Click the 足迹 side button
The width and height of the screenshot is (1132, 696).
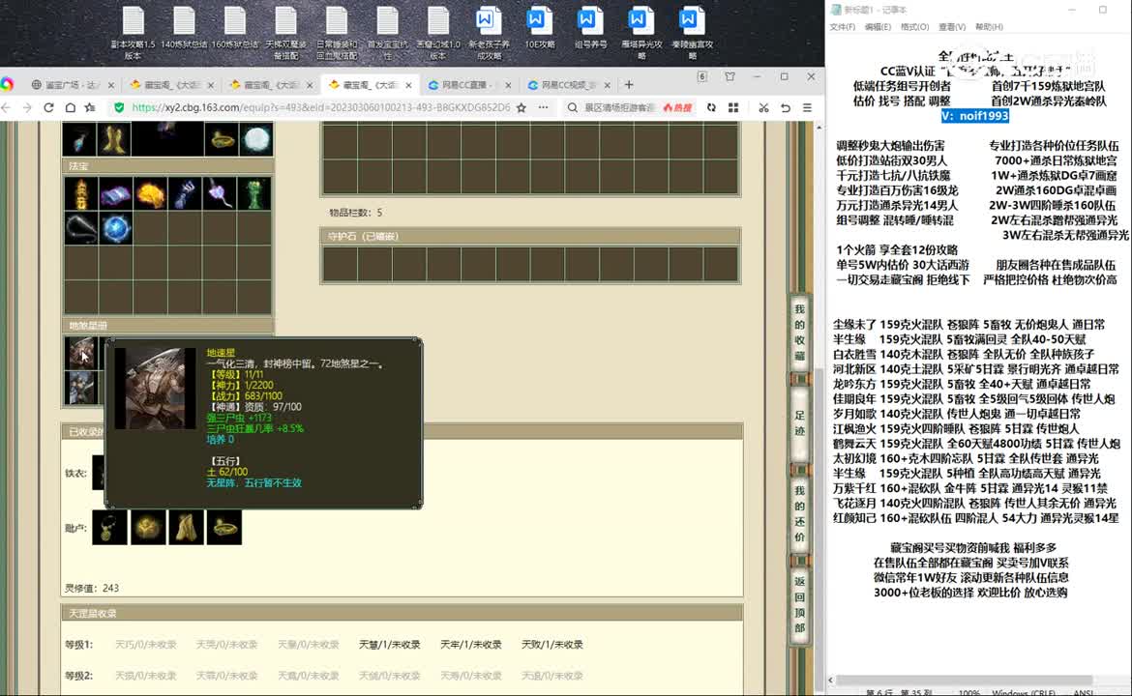(800, 423)
